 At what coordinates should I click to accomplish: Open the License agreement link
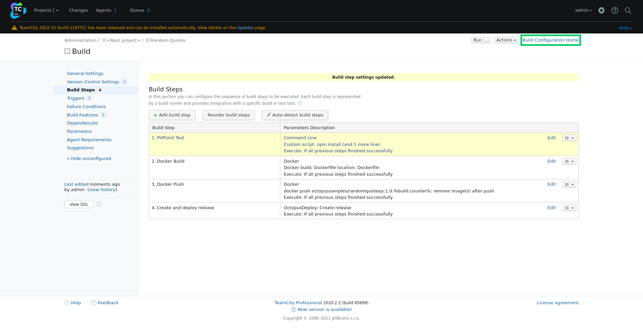coord(558,303)
